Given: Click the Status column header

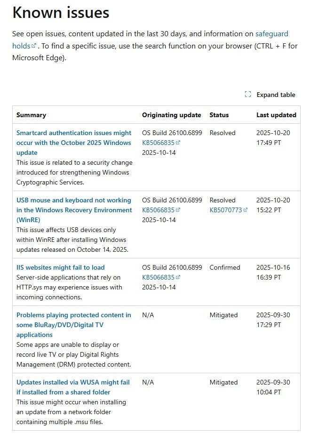Looking at the screenshot, I should tap(219, 115).
